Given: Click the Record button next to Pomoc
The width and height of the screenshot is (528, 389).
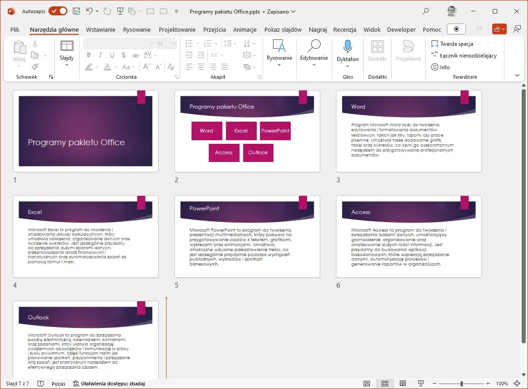Looking at the screenshot, I should [x=456, y=29].
